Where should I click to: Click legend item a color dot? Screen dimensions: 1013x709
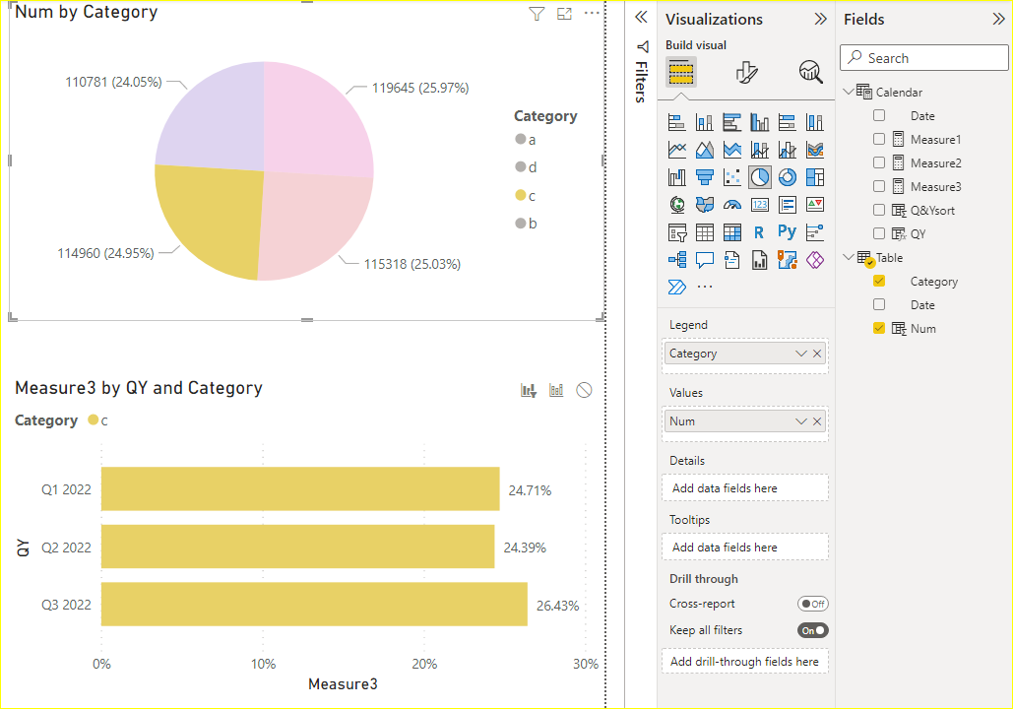pos(520,139)
